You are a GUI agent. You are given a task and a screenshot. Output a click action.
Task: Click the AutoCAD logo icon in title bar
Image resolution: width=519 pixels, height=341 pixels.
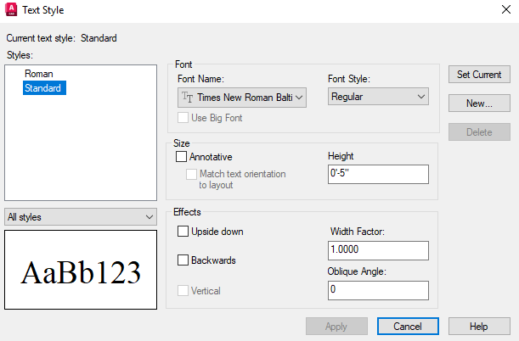click(11, 9)
